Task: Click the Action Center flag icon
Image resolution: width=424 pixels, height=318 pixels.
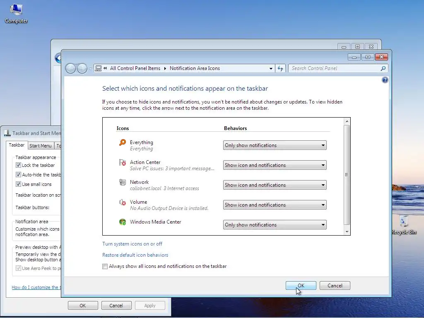Action: pos(123,162)
